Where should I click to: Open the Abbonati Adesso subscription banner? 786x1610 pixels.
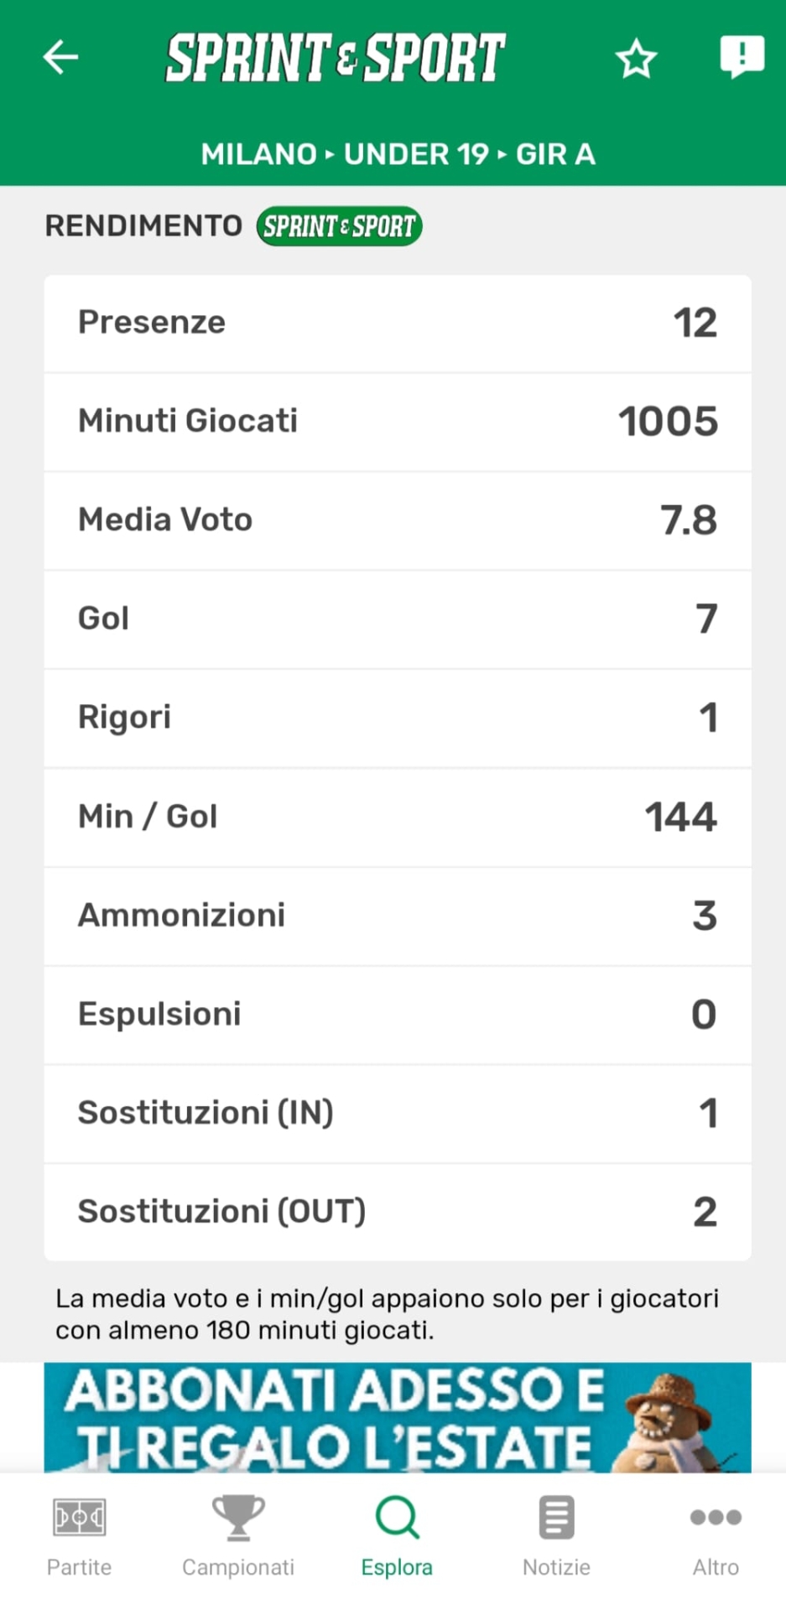[x=398, y=1417]
